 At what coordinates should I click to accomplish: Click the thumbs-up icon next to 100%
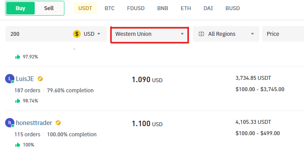pyautogui.click(x=18, y=144)
